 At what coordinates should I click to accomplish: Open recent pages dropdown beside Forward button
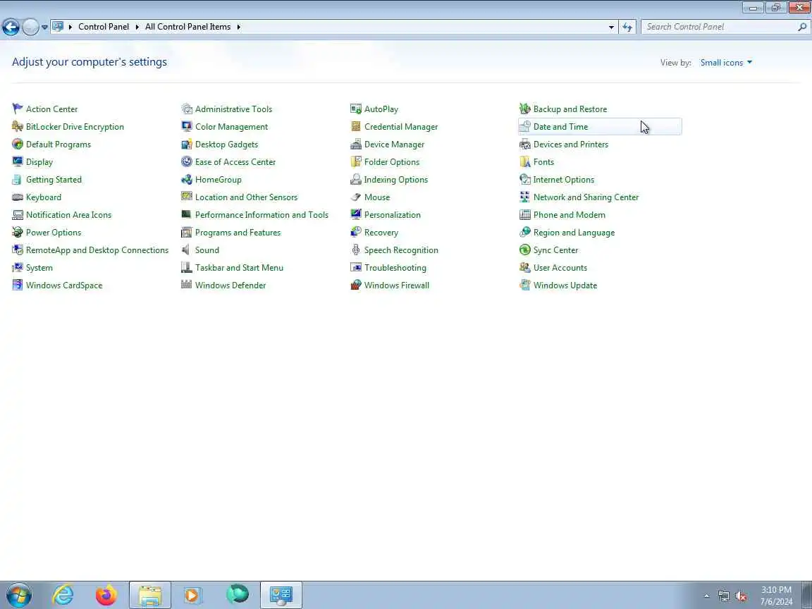(44, 27)
